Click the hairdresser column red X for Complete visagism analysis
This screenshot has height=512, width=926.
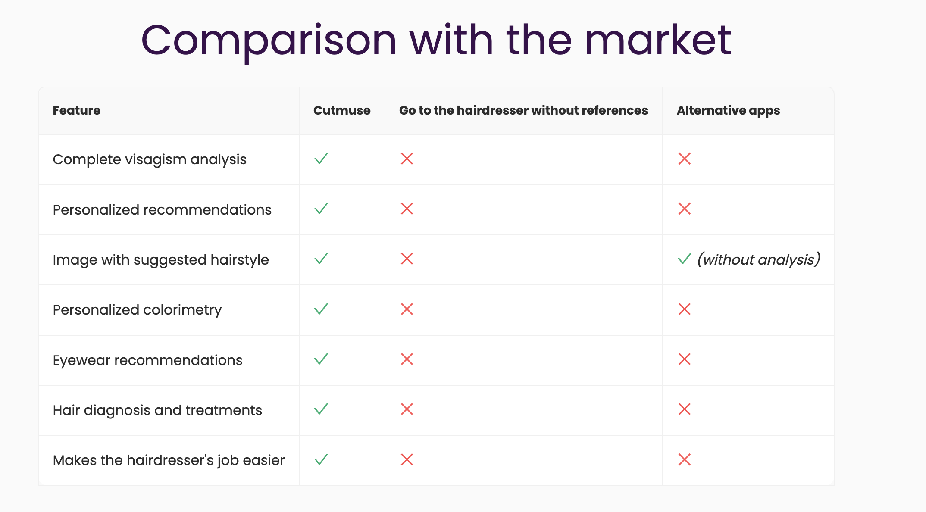[407, 159]
